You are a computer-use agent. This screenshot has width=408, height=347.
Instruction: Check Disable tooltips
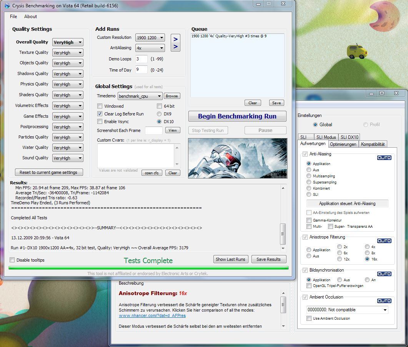[x=12, y=260]
